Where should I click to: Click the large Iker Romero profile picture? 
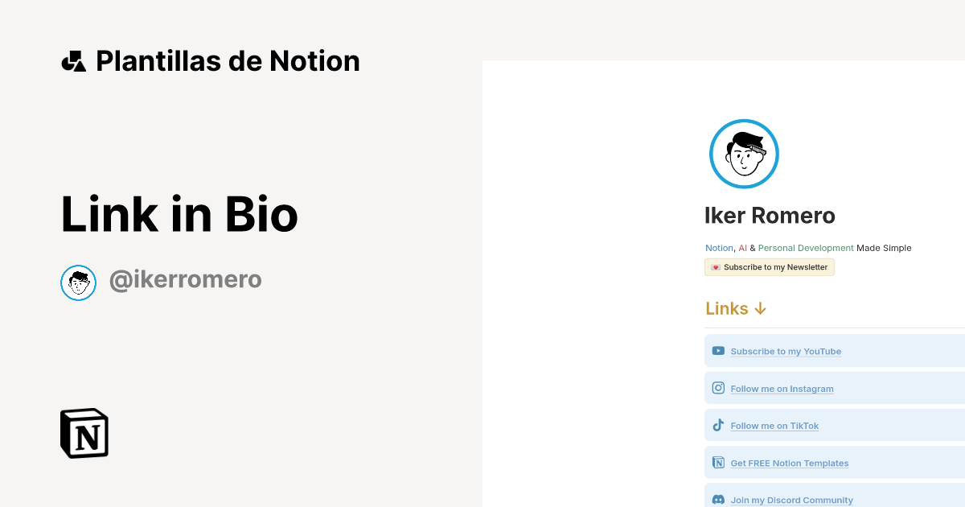tap(744, 154)
